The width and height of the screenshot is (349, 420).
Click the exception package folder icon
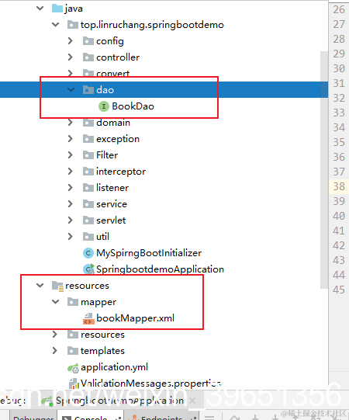88,139
